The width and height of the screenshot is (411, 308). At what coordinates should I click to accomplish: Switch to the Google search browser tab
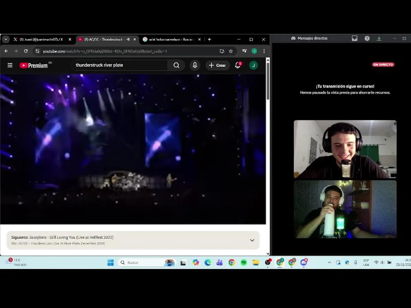point(172,39)
